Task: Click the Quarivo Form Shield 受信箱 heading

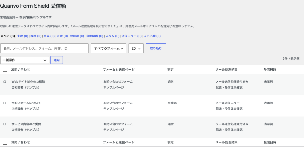Action: 33,6
